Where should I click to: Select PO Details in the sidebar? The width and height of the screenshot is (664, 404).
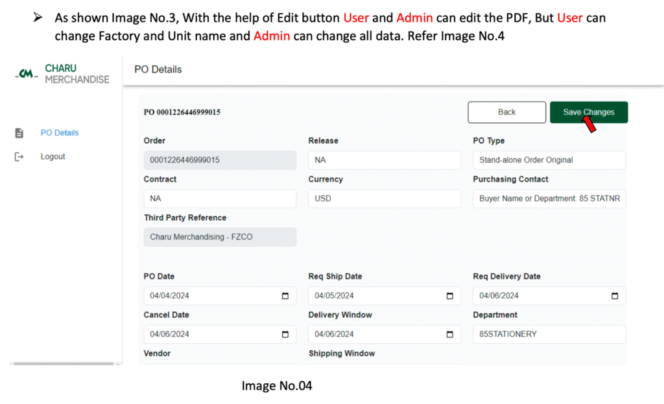pos(59,133)
